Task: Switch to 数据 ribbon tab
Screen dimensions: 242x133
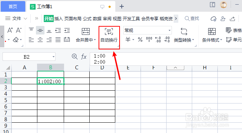Action: pos(97,18)
